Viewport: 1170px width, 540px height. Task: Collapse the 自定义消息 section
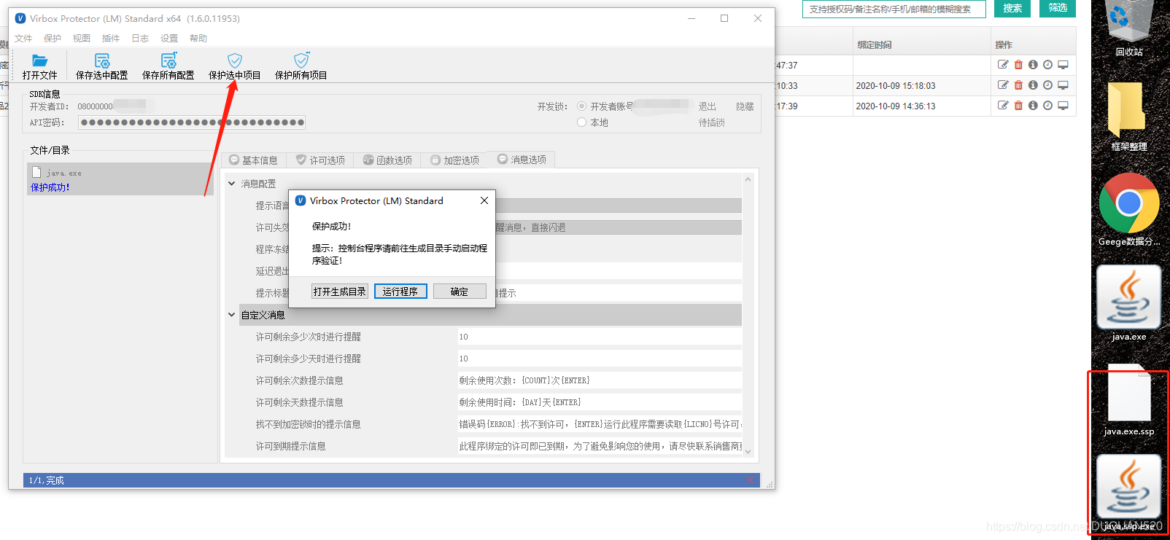(232, 315)
